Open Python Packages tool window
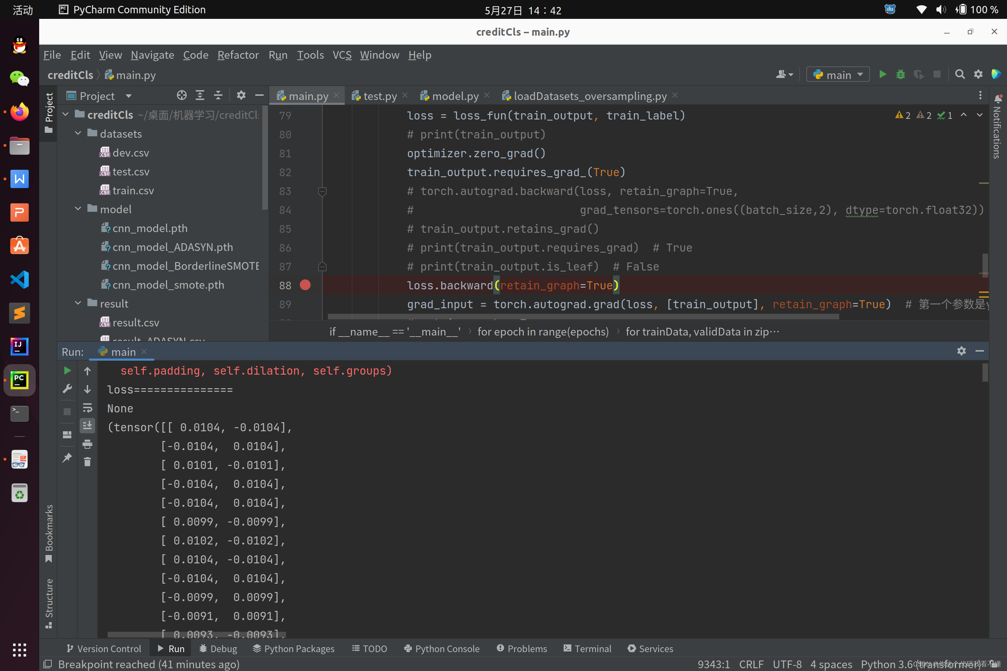The image size is (1007, 671). pos(293,648)
